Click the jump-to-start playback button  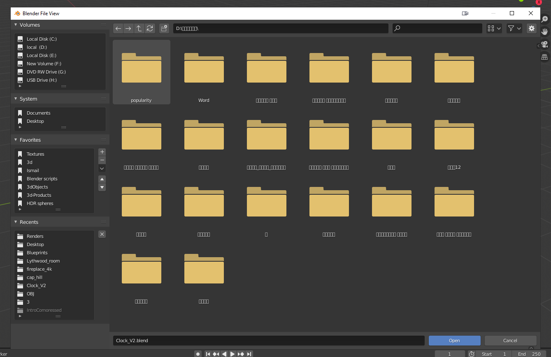click(208, 354)
